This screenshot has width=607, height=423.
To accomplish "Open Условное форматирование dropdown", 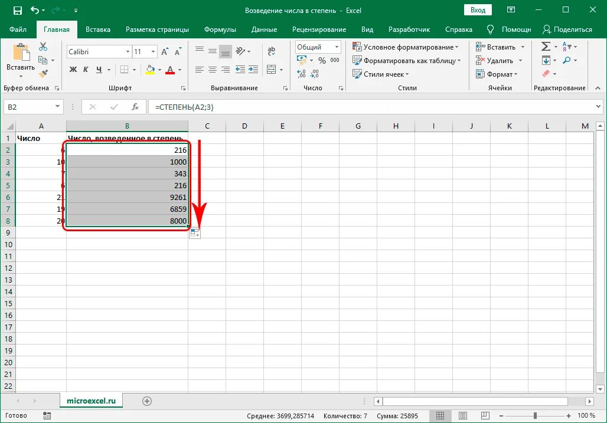I will 405,47.
